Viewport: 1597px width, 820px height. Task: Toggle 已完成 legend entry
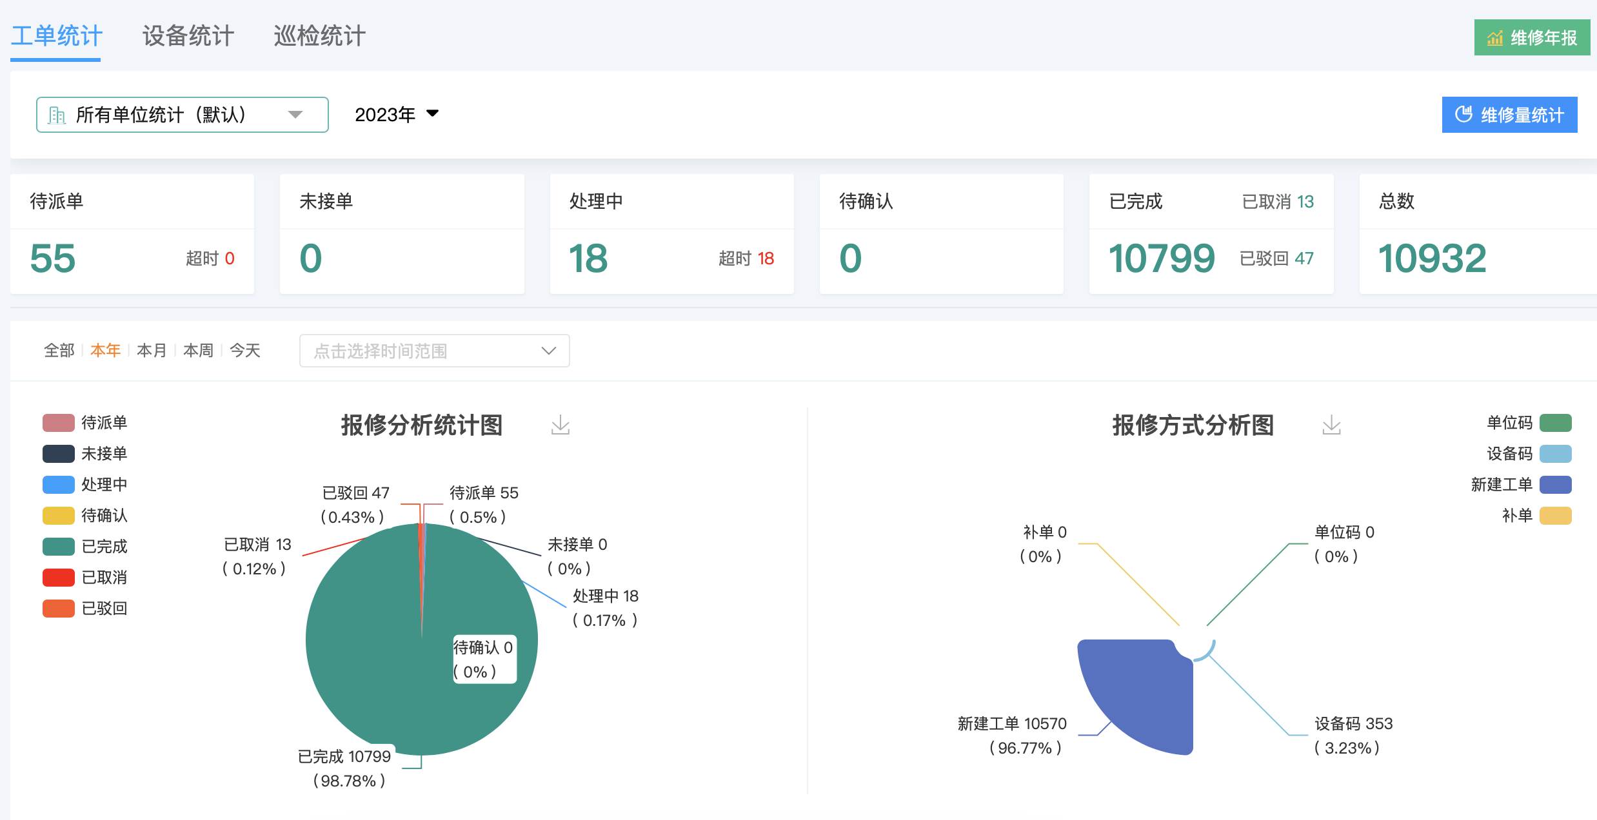point(85,547)
